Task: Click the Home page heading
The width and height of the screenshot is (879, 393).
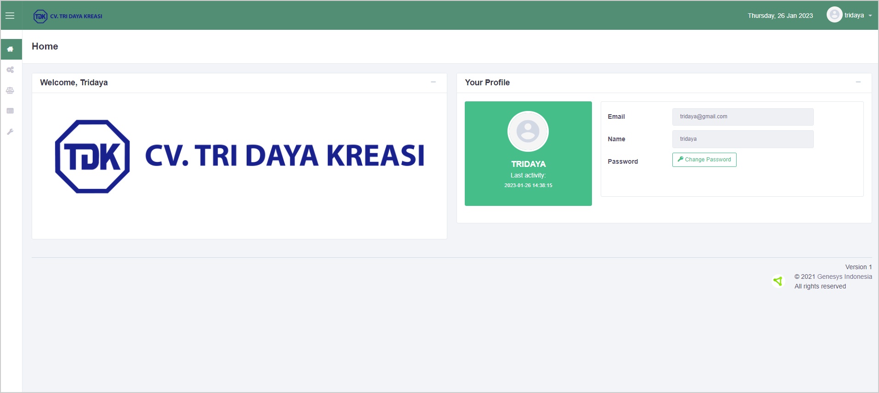Action: tap(45, 46)
